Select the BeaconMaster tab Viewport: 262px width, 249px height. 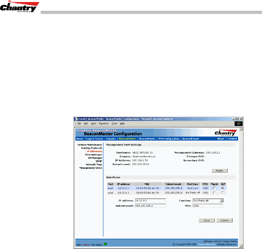127,139
